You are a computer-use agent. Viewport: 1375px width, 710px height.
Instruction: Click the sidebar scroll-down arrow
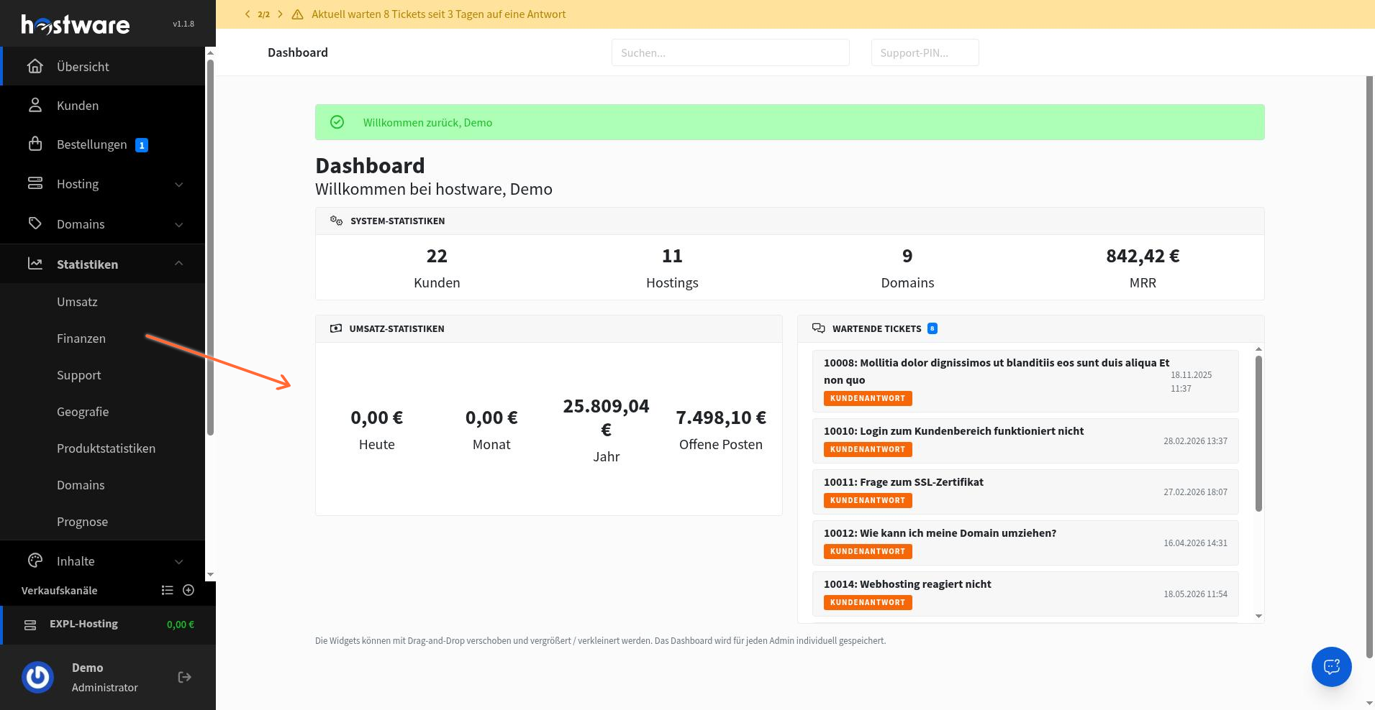coord(210,574)
